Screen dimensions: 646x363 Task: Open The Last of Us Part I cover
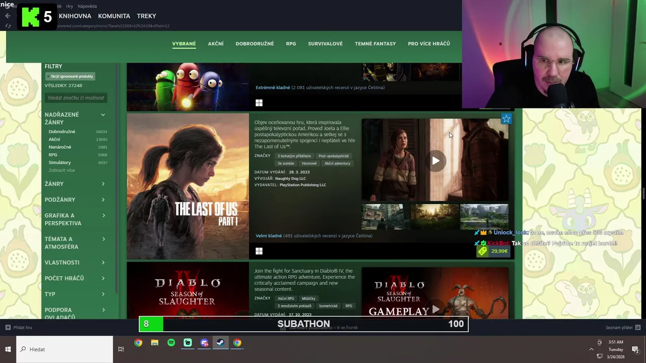pyautogui.click(x=188, y=186)
